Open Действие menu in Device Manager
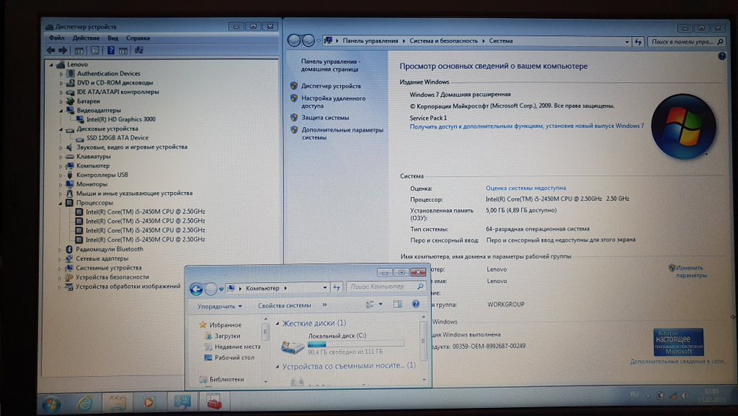Viewport: 738px width, 416px height. [x=86, y=38]
